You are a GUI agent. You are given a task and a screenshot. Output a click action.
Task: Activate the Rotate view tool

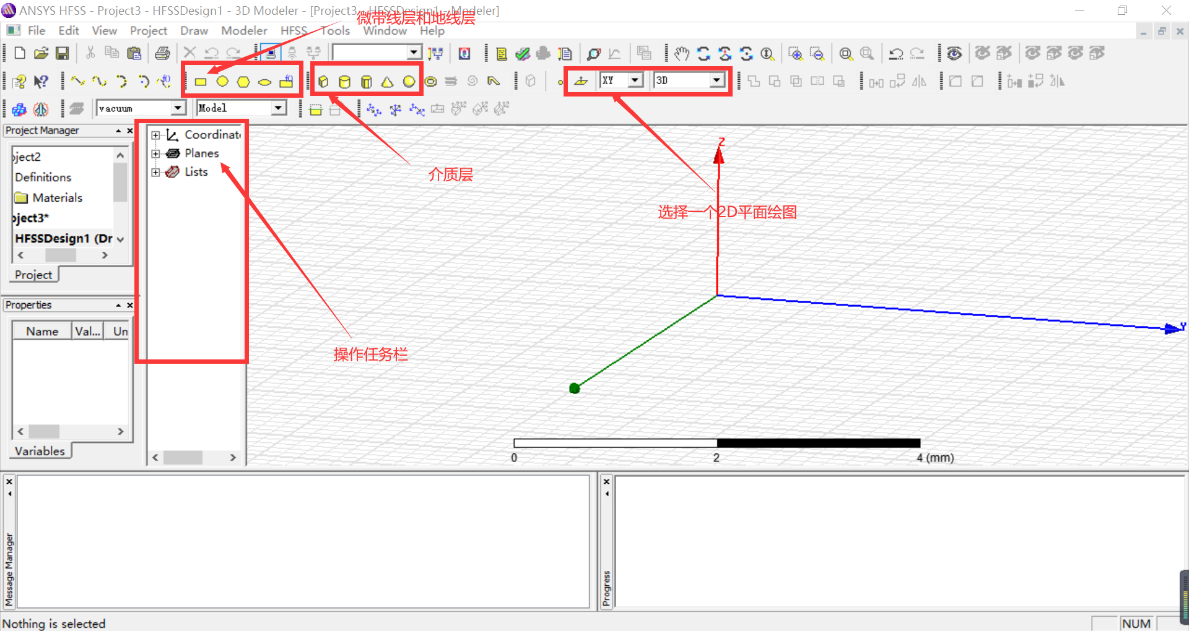tap(703, 54)
